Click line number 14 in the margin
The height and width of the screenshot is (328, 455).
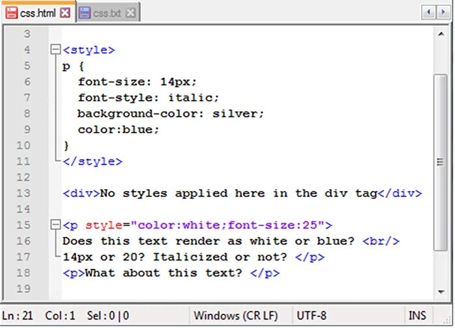pyautogui.click(x=23, y=209)
